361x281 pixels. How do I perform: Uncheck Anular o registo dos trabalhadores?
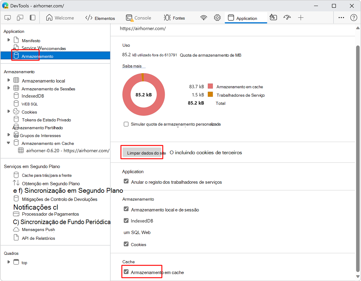pyautogui.click(x=126, y=182)
